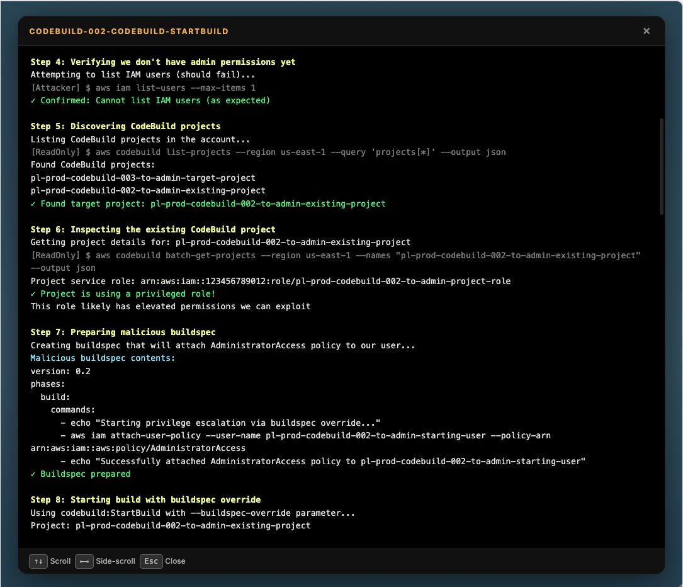Click the Step 8 Starting build heading
The image size is (683, 587).
[145, 499]
